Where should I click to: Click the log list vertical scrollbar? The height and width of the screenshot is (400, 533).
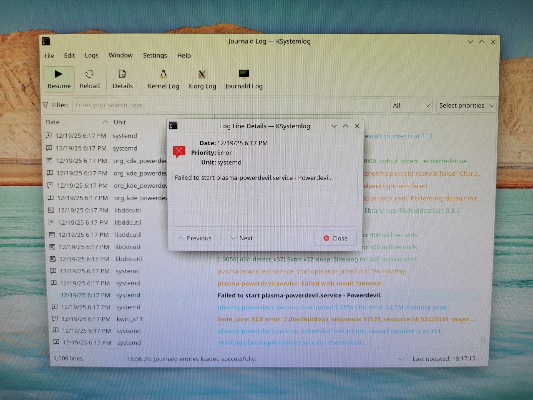coord(483,341)
